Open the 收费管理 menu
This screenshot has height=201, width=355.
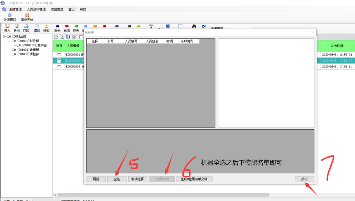pos(57,9)
